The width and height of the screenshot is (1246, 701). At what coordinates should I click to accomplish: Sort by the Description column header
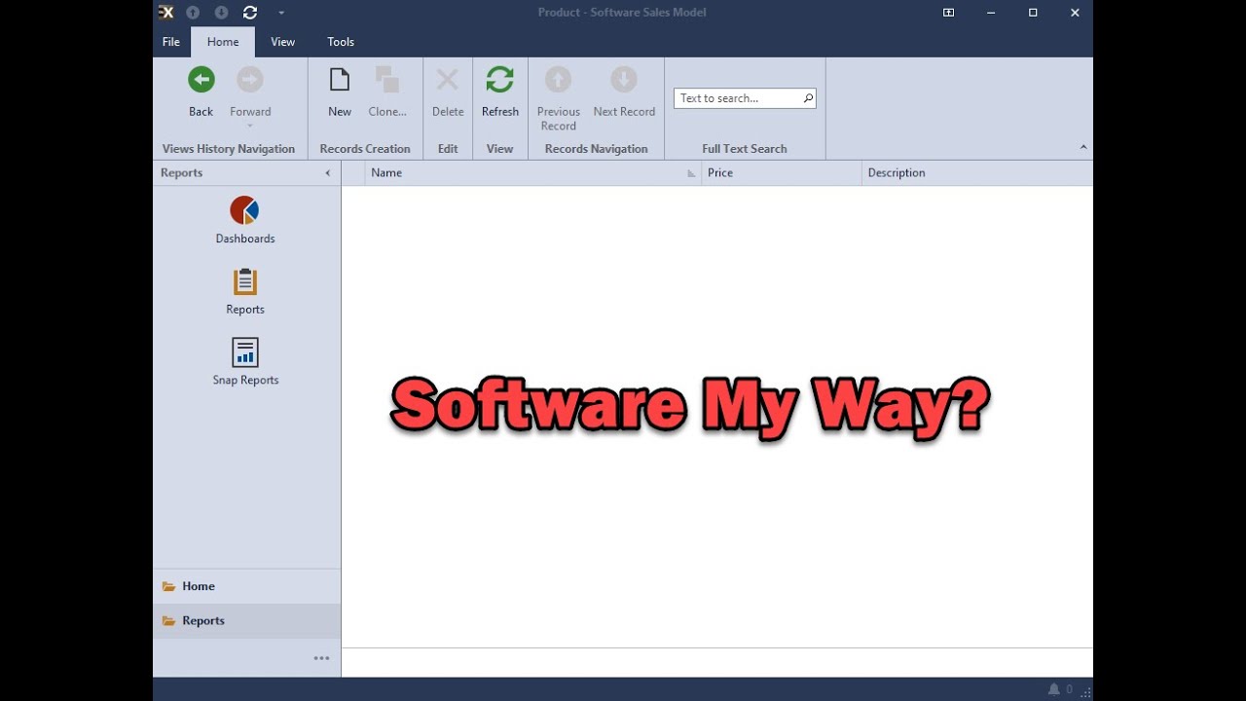(977, 173)
